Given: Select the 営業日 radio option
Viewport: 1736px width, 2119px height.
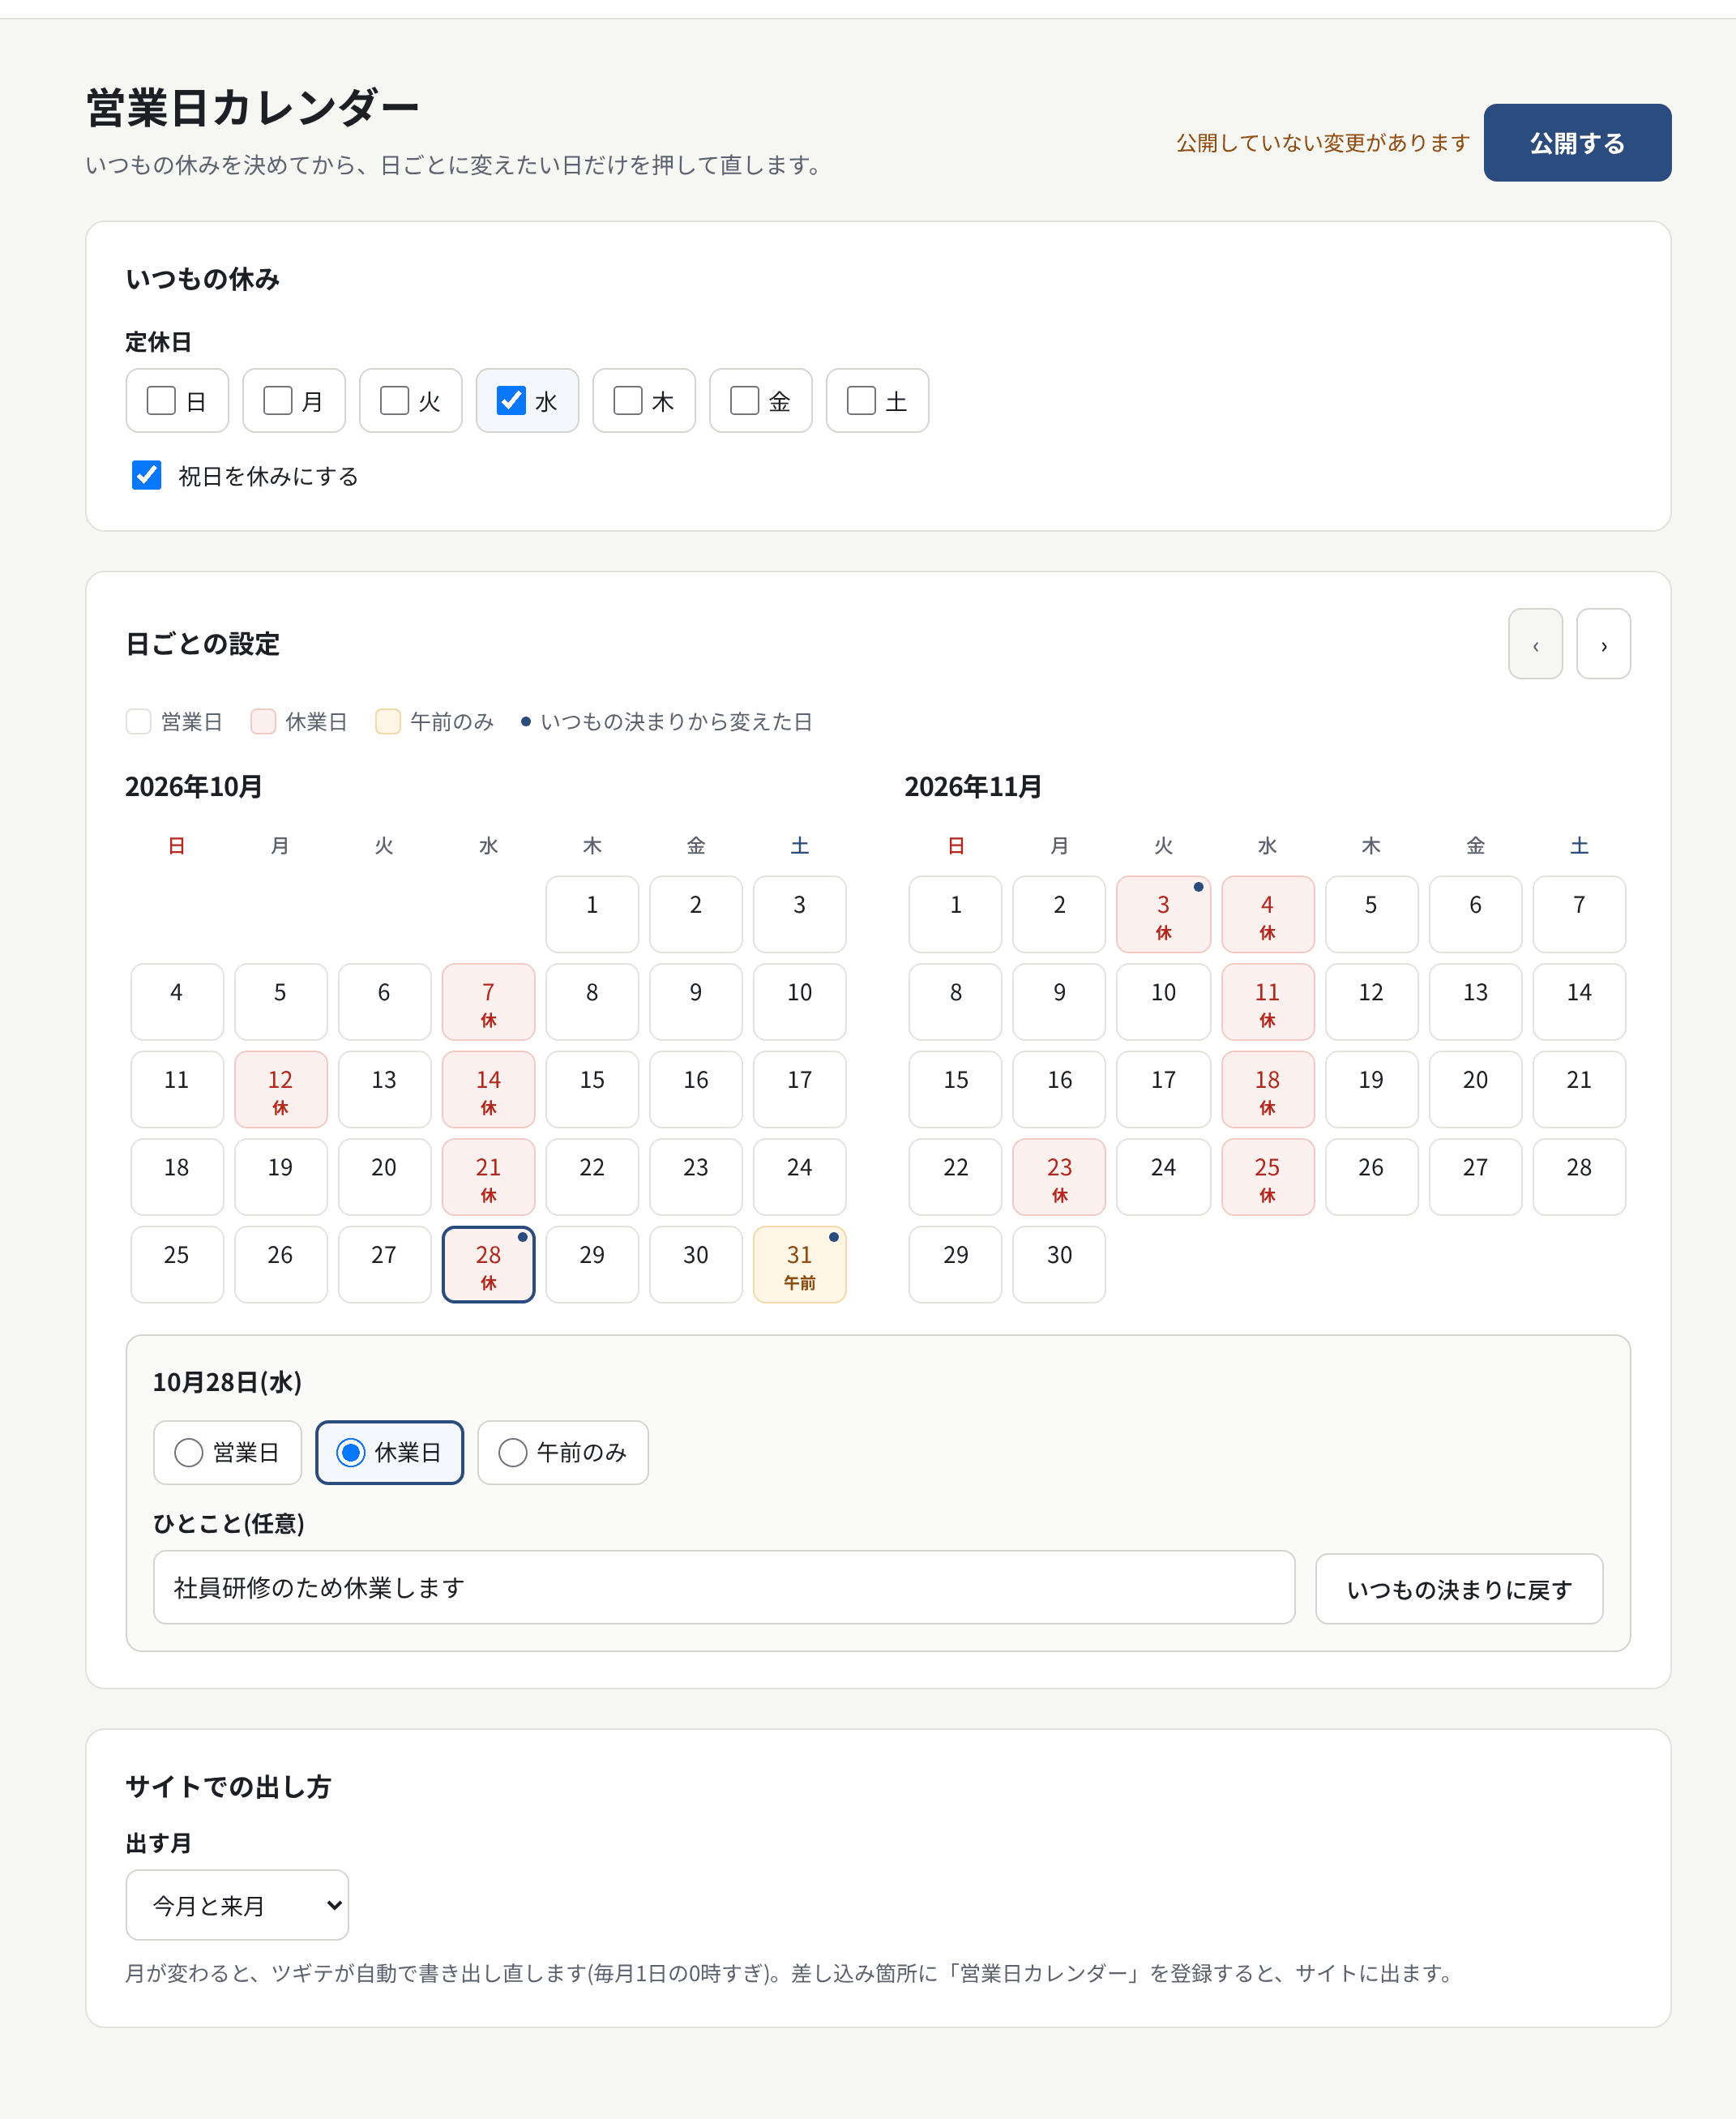Looking at the screenshot, I should pyautogui.click(x=228, y=1452).
